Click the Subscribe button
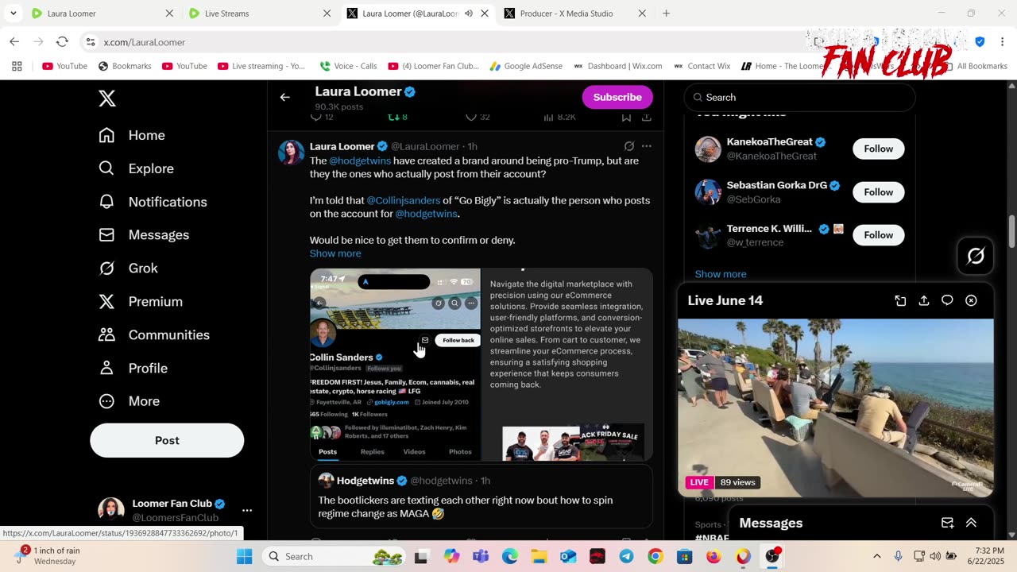 pyautogui.click(x=617, y=97)
